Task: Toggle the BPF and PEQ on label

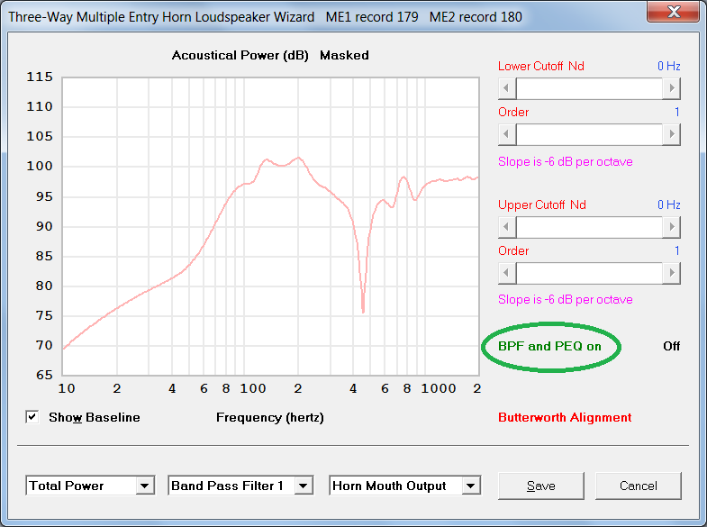Action: point(549,346)
